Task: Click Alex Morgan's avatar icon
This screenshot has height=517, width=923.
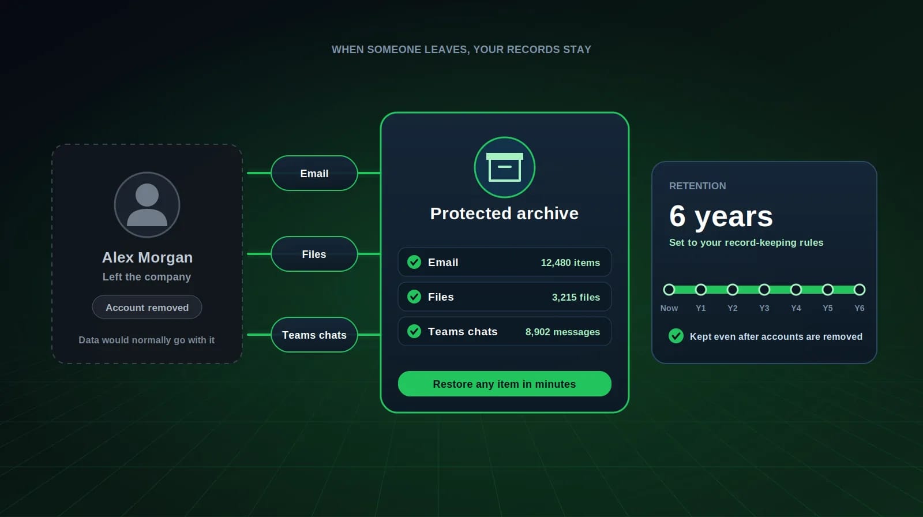Action: [147, 205]
